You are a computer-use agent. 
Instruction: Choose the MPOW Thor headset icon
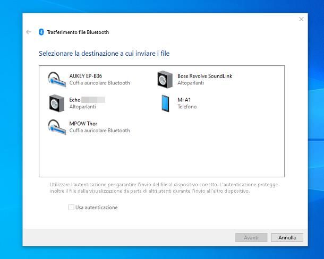point(57,127)
